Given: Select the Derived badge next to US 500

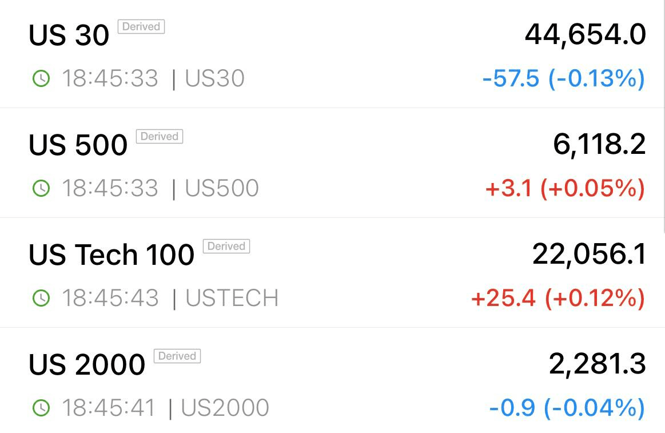Looking at the screenshot, I should [x=160, y=137].
